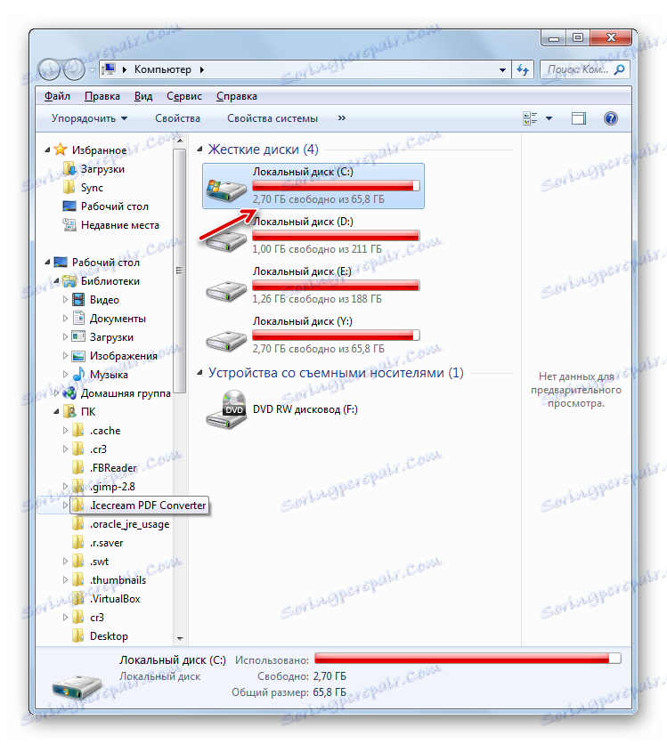
Task: Click the refresh button beside address bar
Action: 523,69
